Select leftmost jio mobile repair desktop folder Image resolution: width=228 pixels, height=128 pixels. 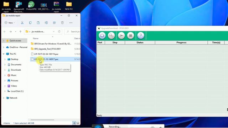point(6,7)
